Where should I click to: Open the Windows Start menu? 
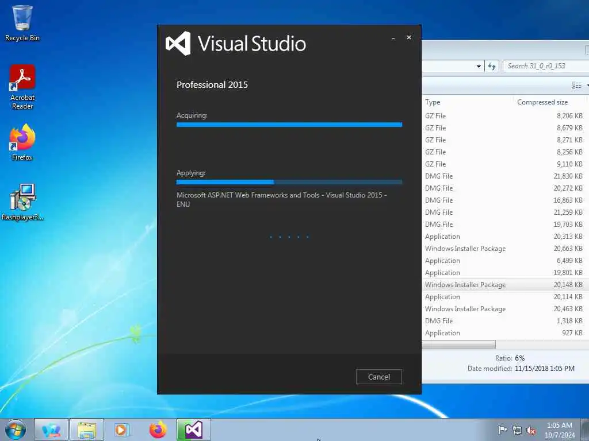(x=16, y=430)
